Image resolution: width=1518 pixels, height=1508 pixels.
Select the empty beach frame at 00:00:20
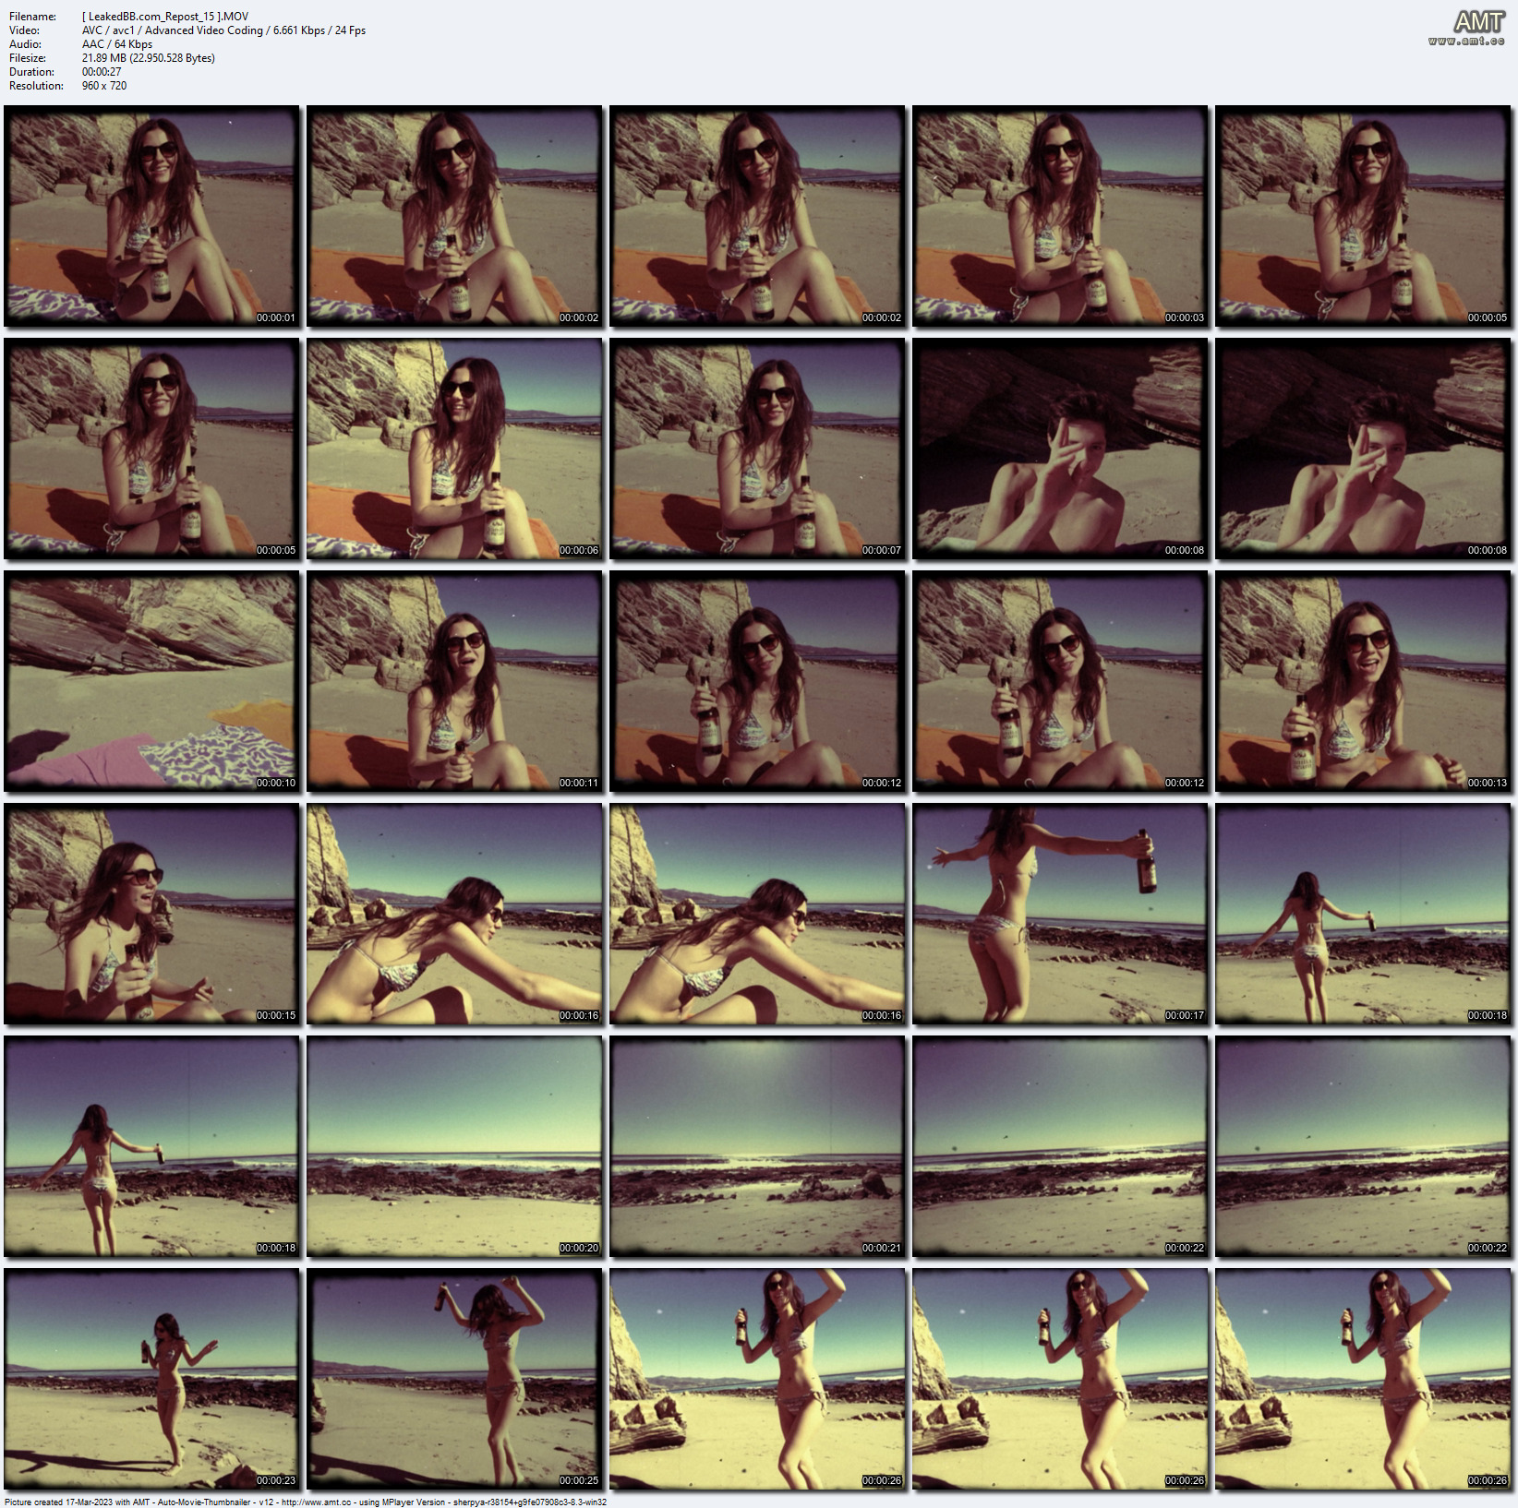(455, 1146)
